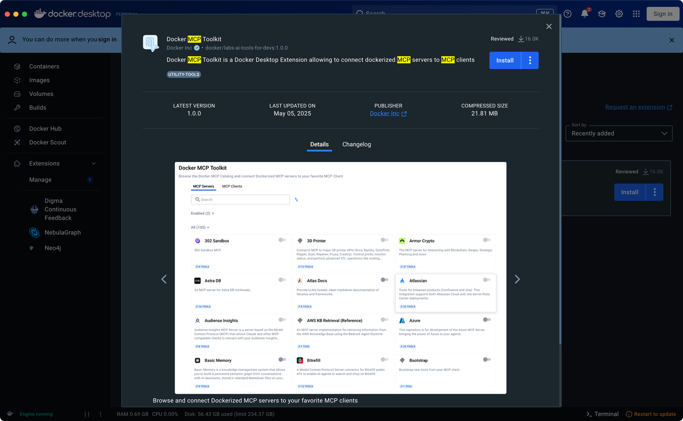The image size is (683, 421).
Task: Click the Extensions puzzle icon
Action: (x=17, y=164)
